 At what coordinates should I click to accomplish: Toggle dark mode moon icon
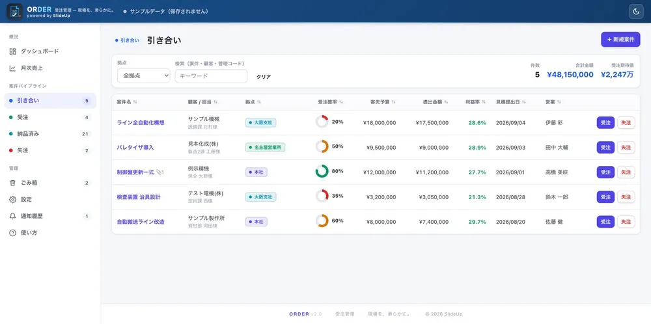click(x=635, y=11)
